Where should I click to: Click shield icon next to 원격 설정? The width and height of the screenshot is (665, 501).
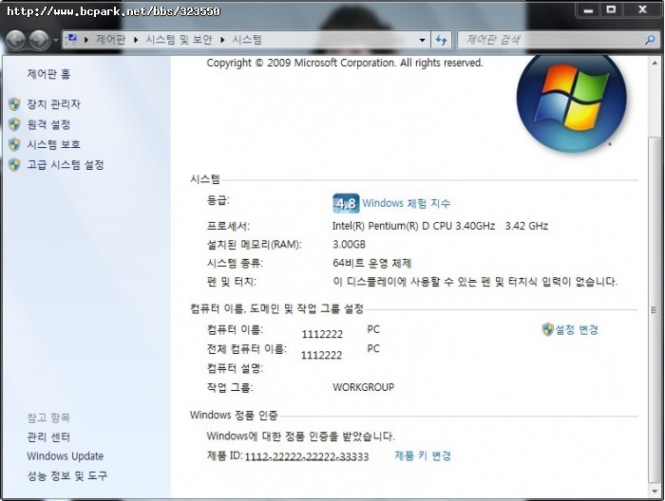click(14, 124)
